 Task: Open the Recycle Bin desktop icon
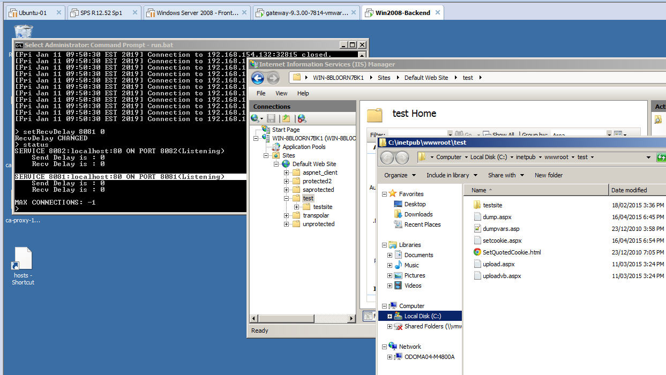[x=23, y=32]
